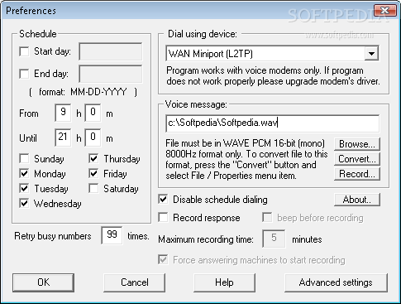Click the From hour field

[x=63, y=113]
